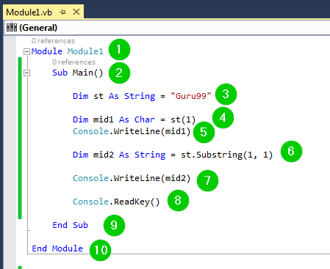The image size is (330, 269).
Task: Open references link above Module Module1
Action: click(x=53, y=41)
